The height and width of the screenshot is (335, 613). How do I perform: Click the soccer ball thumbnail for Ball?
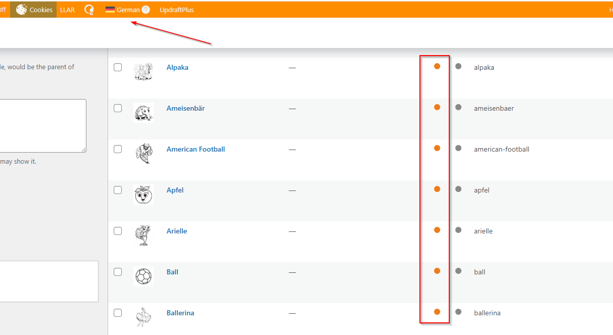[143, 276]
